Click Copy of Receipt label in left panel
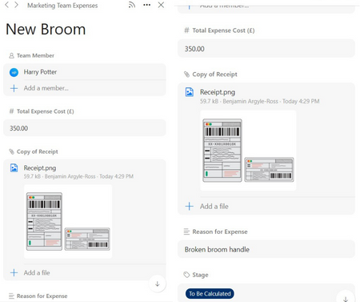The image size is (360, 302). 38,151
